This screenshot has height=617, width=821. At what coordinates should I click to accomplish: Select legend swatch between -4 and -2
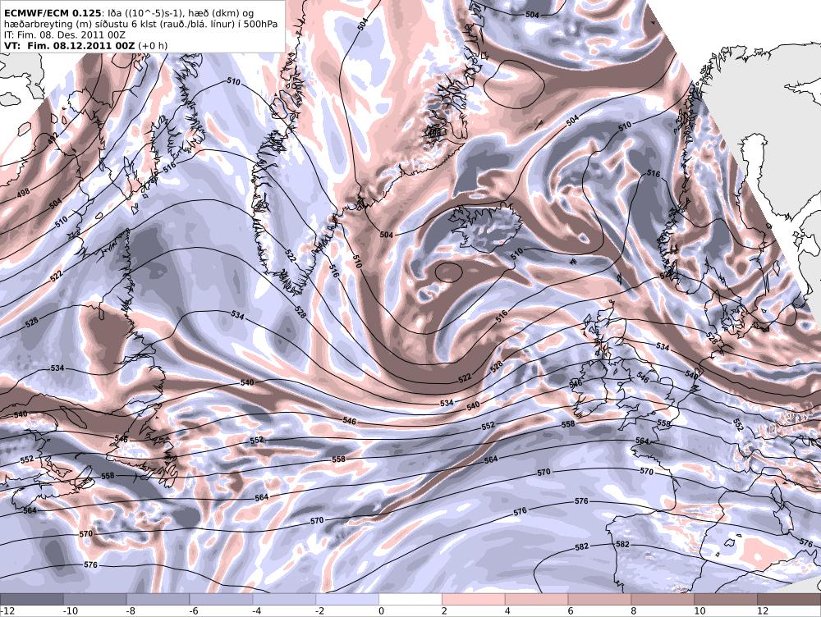(284, 599)
